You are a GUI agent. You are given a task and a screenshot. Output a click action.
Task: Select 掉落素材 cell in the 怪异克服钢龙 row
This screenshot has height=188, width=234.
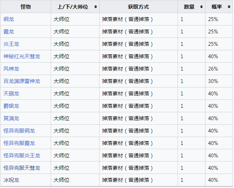(139, 130)
